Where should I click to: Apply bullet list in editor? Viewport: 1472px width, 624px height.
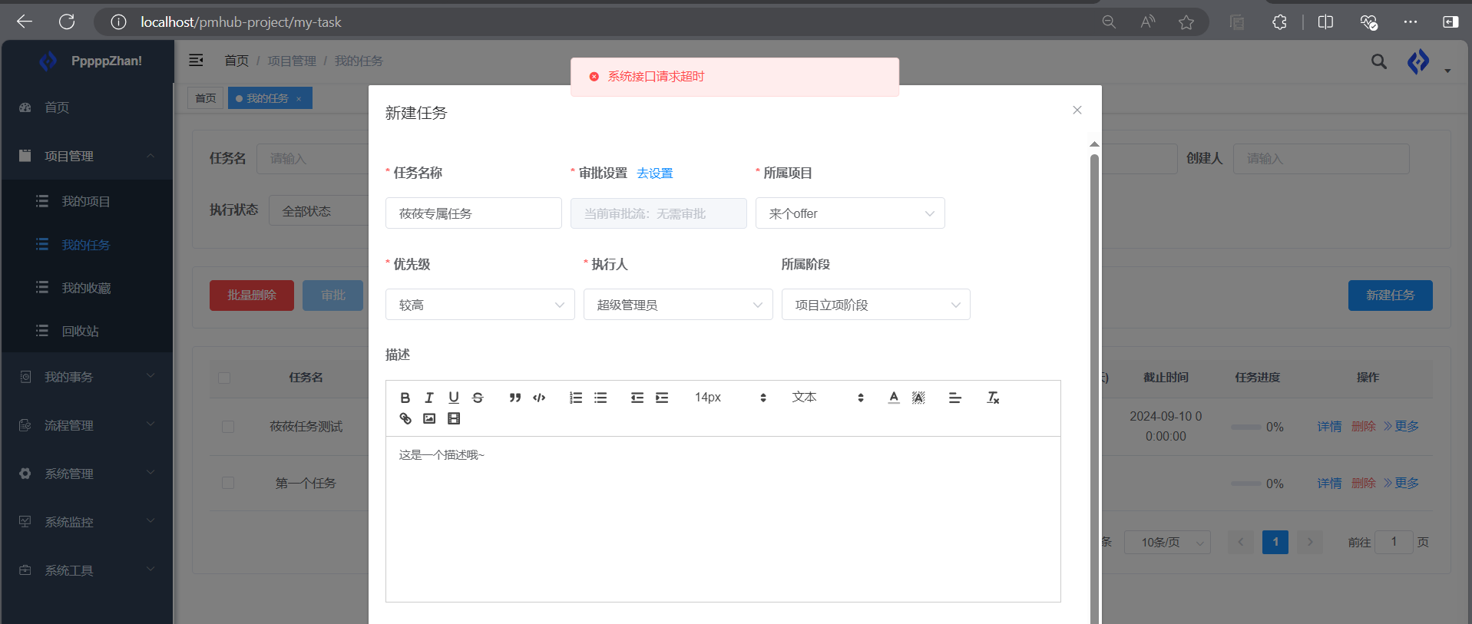tap(600, 398)
